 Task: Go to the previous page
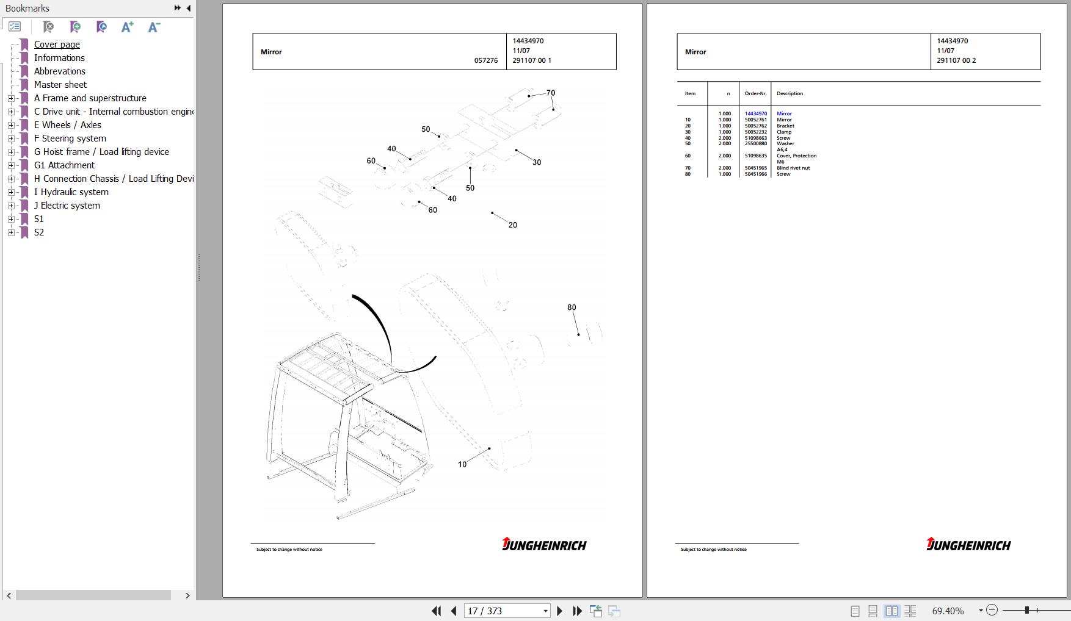(453, 611)
